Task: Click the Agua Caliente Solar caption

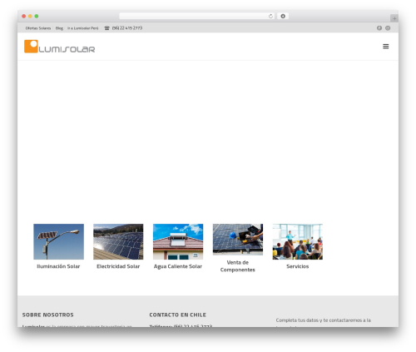Action: 178,266
